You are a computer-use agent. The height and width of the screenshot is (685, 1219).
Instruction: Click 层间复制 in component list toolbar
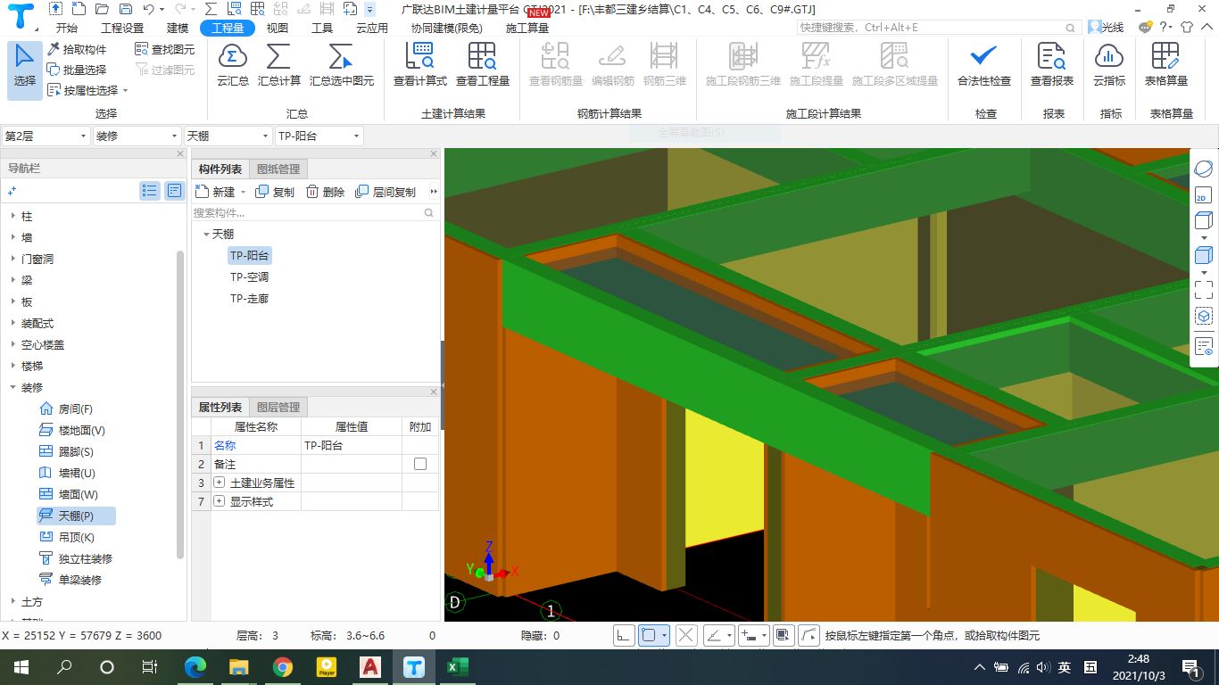(x=386, y=192)
